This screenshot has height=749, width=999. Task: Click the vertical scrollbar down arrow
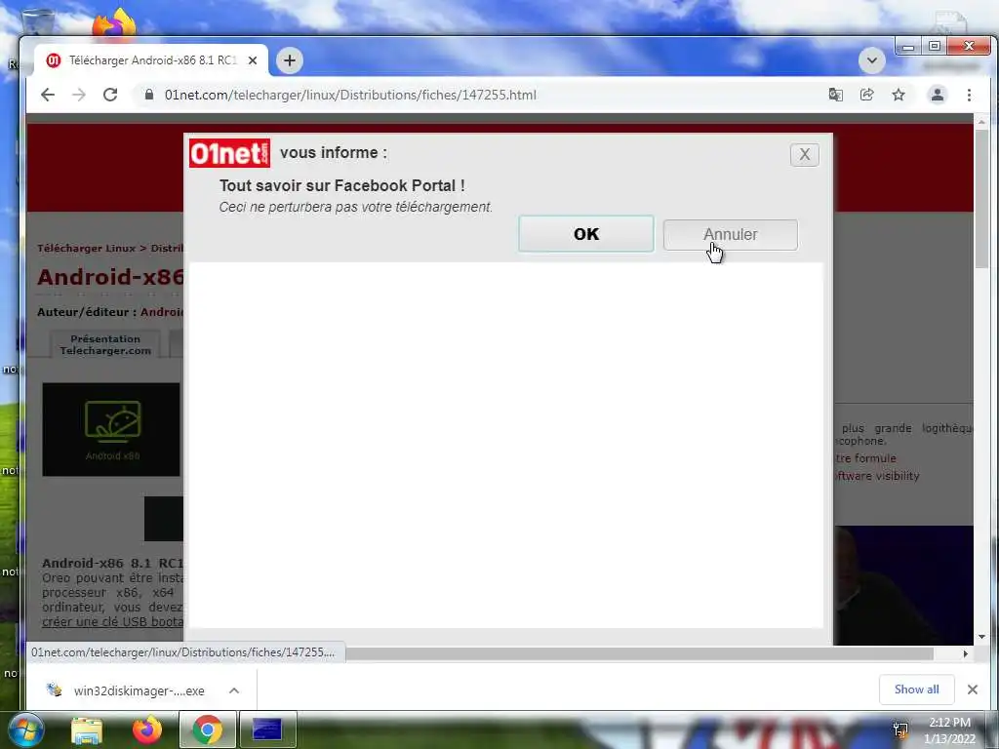tap(981, 636)
